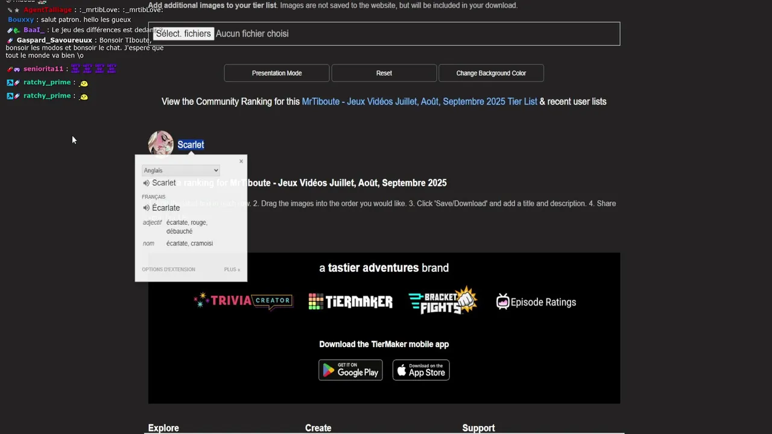Get the app on Google Play

pos(350,370)
